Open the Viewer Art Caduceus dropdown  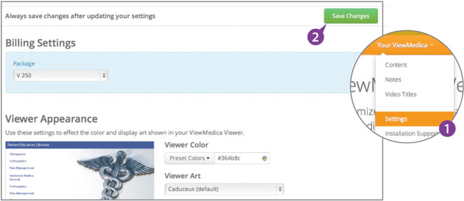pyautogui.click(x=224, y=189)
